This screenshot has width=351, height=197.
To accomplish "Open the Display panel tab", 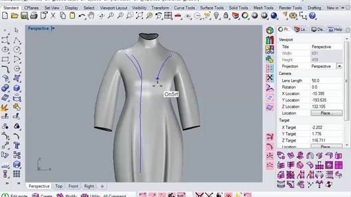I will click(318, 30).
